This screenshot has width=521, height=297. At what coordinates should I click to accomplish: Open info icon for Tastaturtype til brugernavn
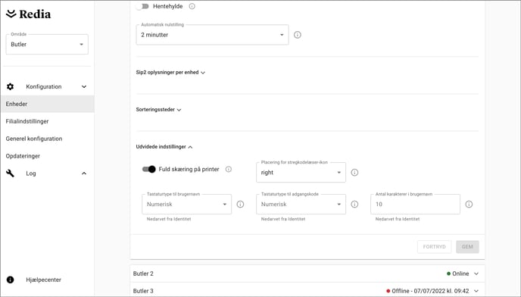click(x=240, y=205)
